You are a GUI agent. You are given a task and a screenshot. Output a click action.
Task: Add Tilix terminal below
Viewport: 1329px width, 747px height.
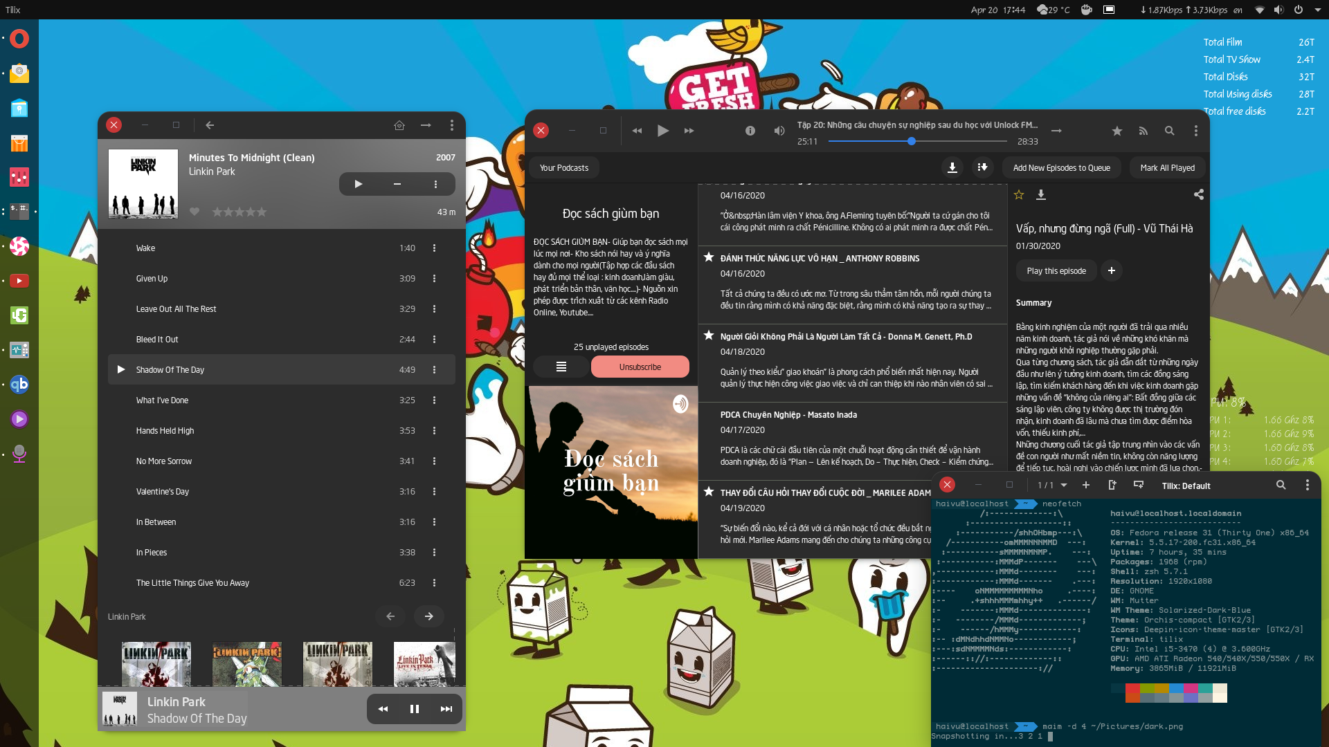(1138, 486)
